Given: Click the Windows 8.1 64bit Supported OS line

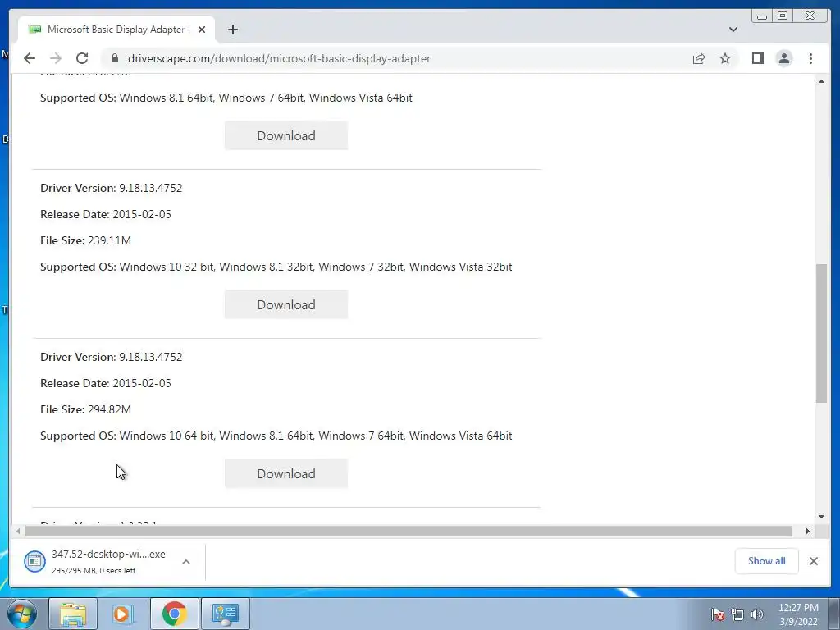Looking at the screenshot, I should click(x=226, y=98).
